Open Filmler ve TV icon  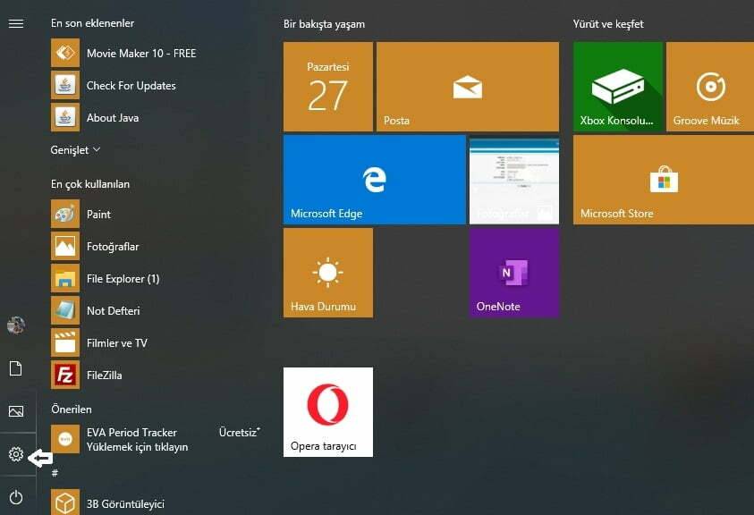tap(65, 342)
